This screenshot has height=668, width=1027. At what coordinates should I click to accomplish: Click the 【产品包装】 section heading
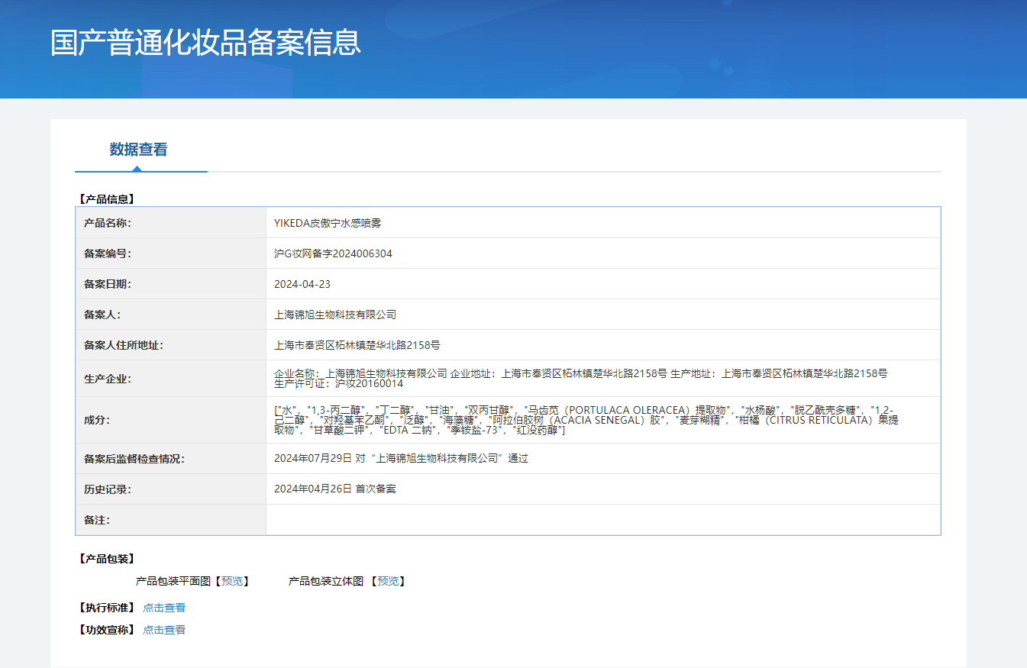[x=106, y=559]
